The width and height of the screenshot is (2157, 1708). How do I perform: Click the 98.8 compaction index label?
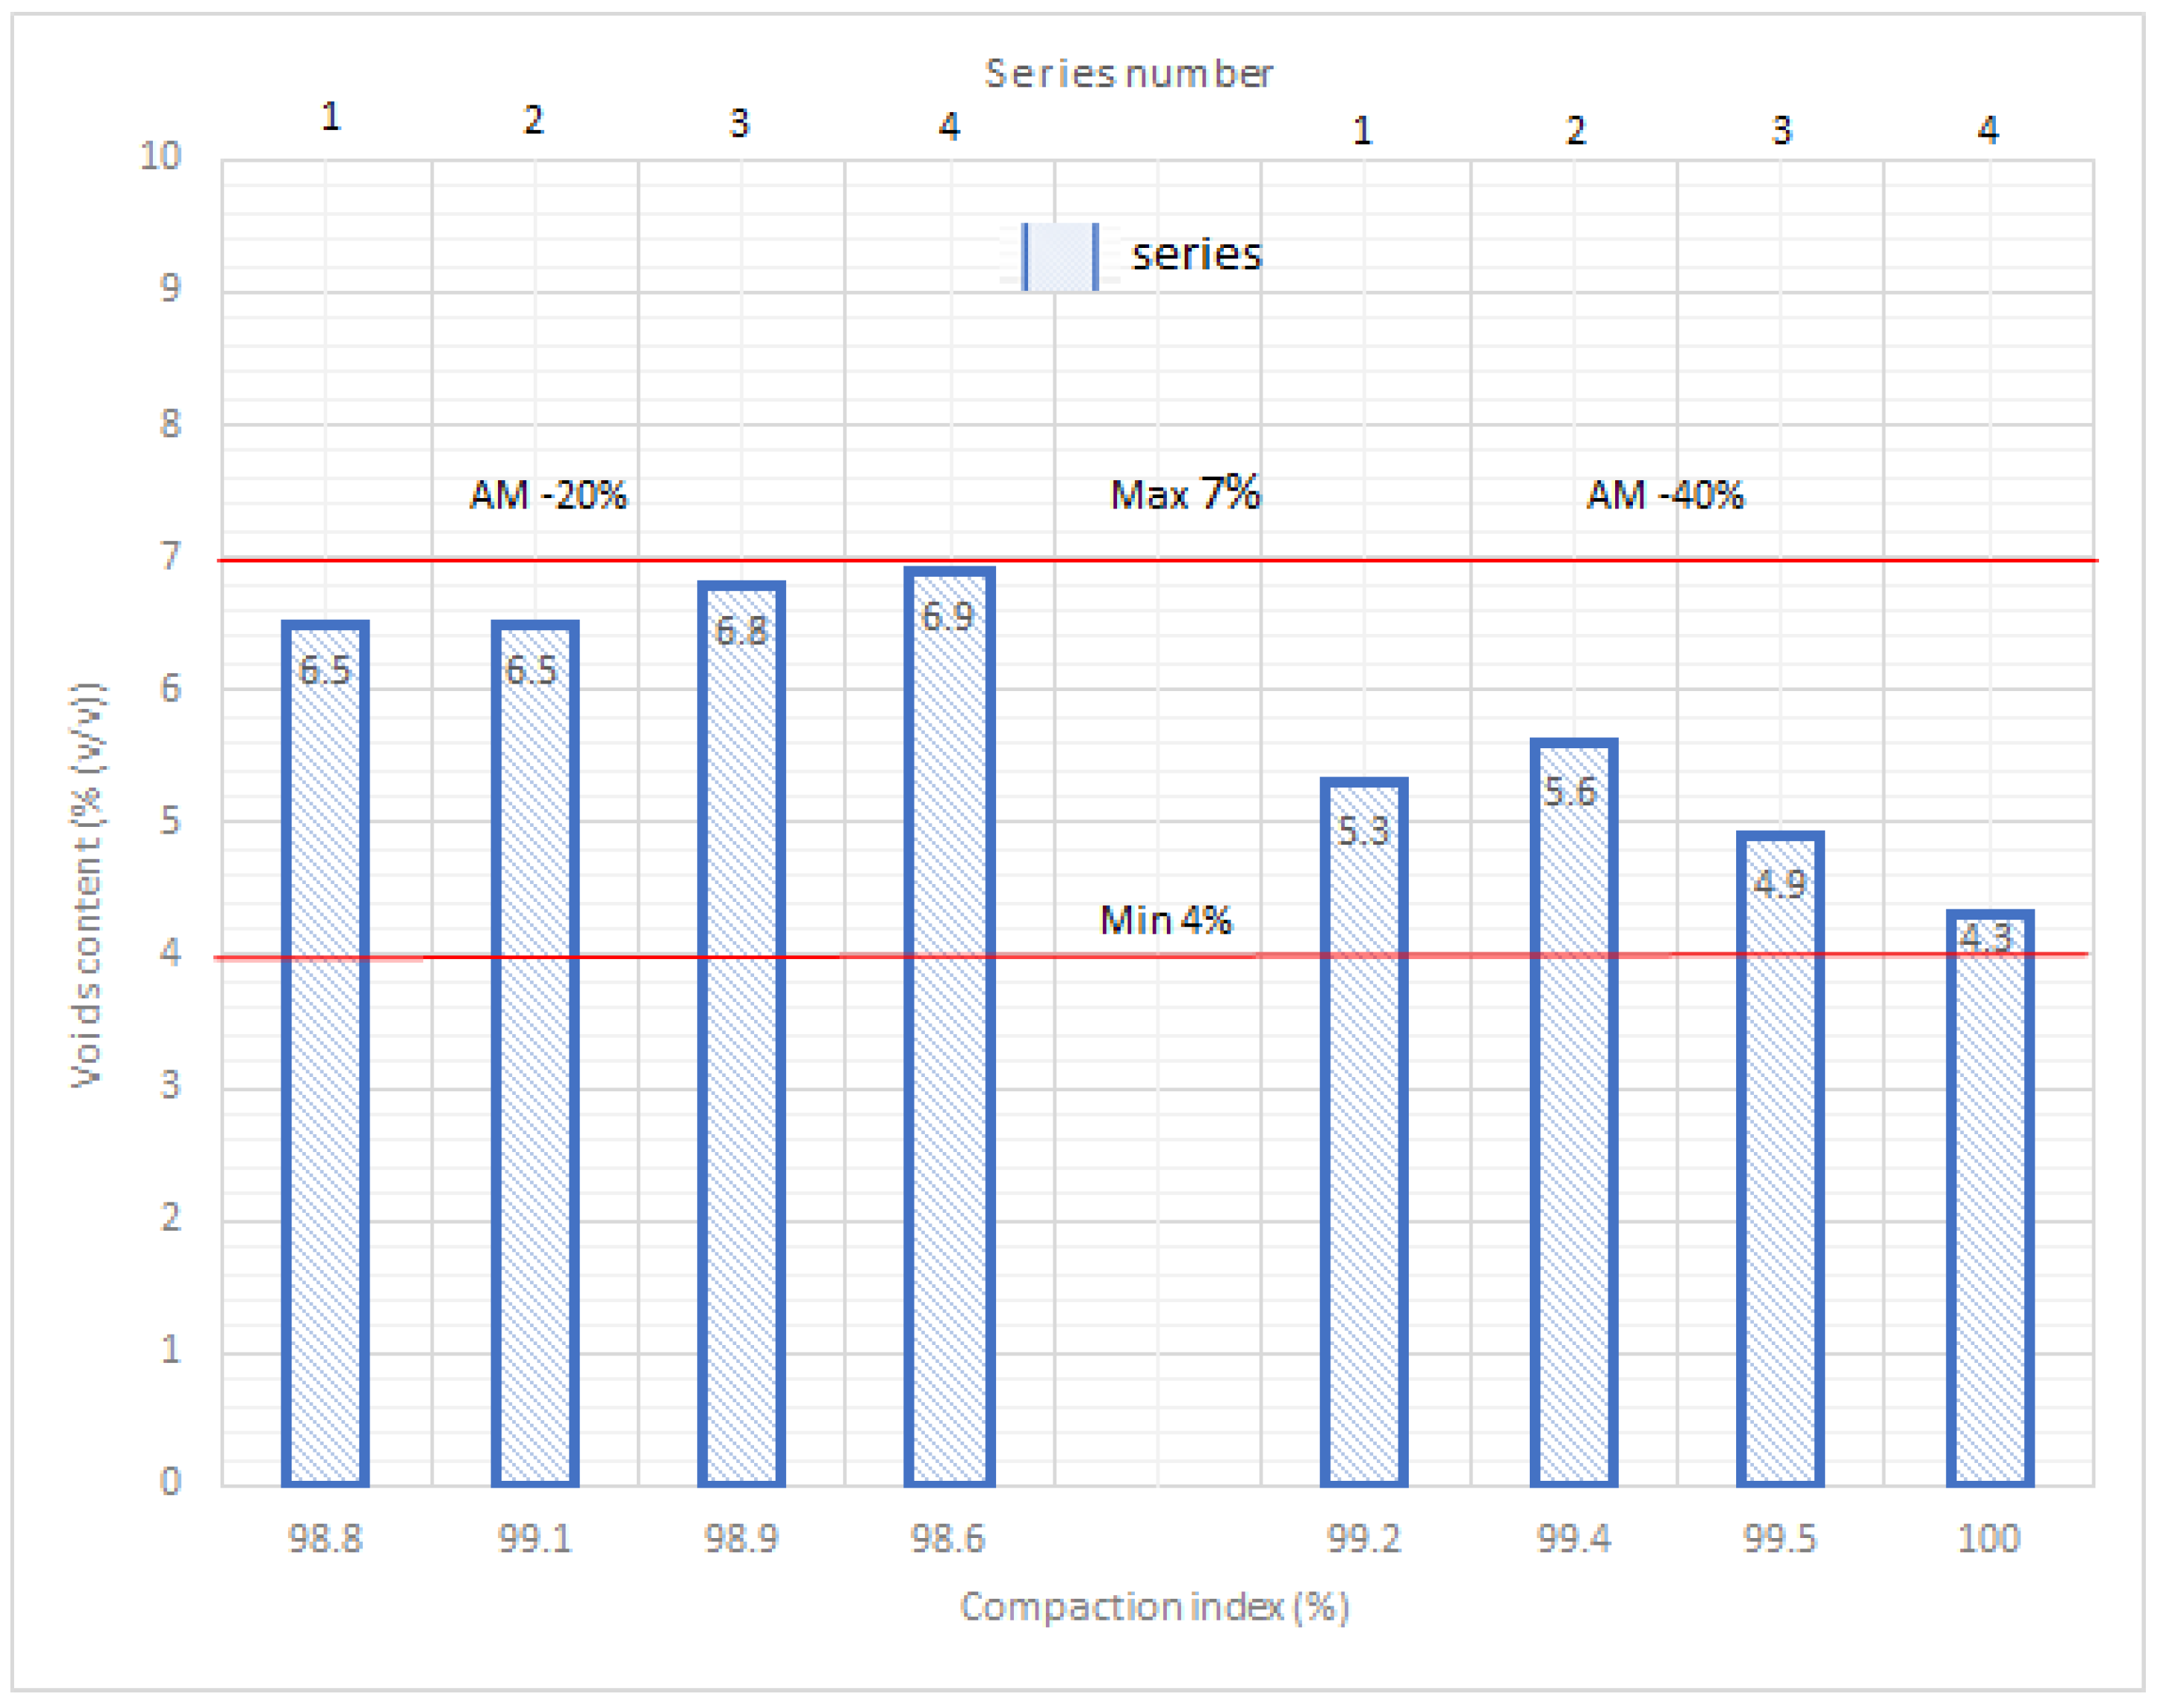coord(325,1538)
